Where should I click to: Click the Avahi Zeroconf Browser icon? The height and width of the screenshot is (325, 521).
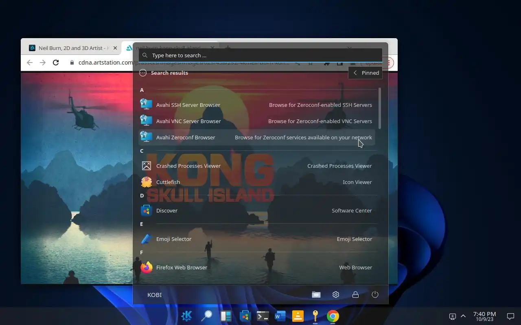tap(146, 137)
